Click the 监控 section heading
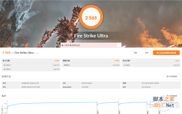The width and height of the screenshot is (182, 114). point(4,96)
